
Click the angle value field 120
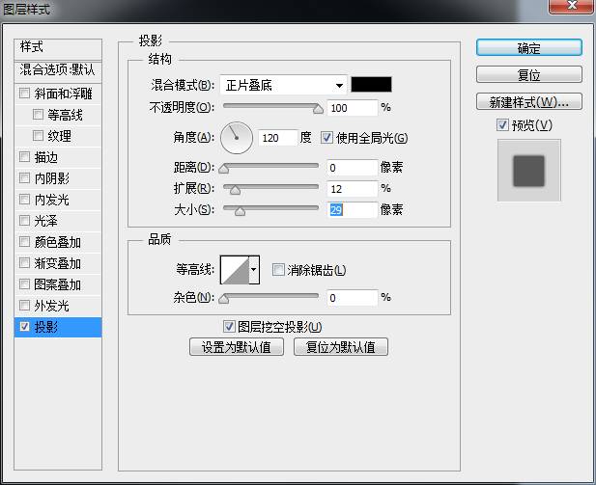tap(278, 138)
